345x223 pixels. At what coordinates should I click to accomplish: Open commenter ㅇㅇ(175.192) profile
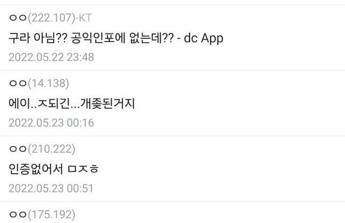tap(42, 214)
